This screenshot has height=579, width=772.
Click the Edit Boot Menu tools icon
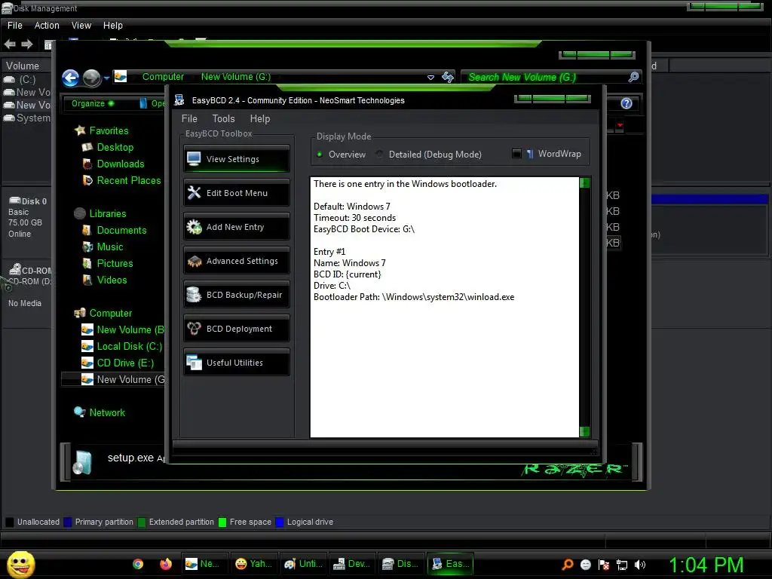[194, 192]
